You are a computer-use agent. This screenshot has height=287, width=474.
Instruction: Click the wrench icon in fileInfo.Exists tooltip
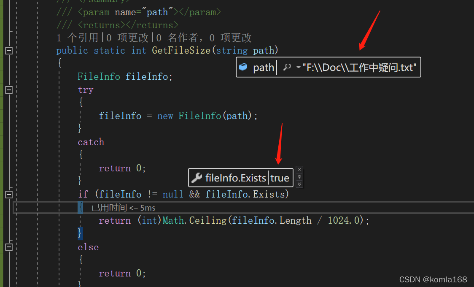(x=197, y=177)
